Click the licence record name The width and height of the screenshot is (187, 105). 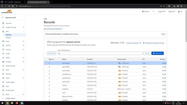tap(65, 85)
